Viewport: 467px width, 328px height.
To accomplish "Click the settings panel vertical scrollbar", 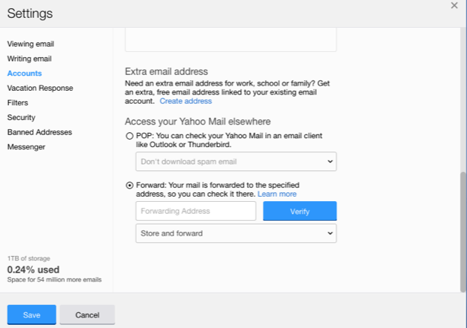I will click(x=462, y=225).
